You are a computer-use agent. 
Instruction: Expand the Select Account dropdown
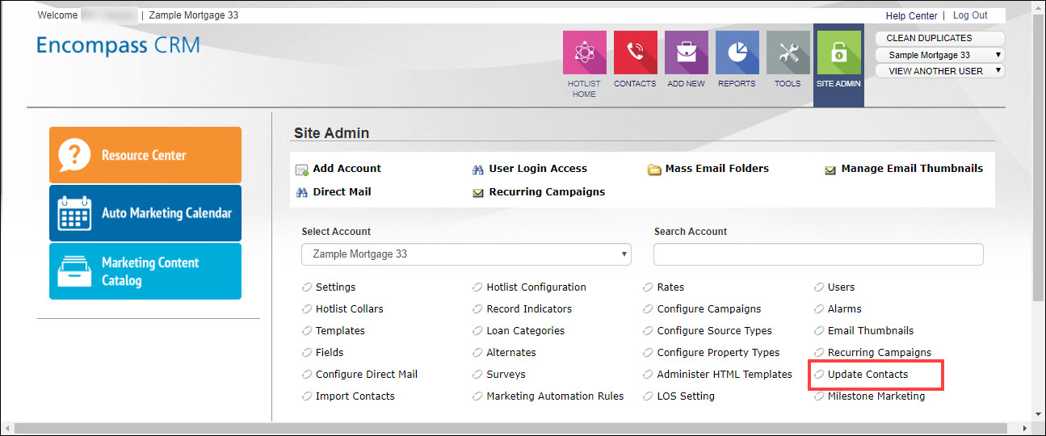click(466, 254)
